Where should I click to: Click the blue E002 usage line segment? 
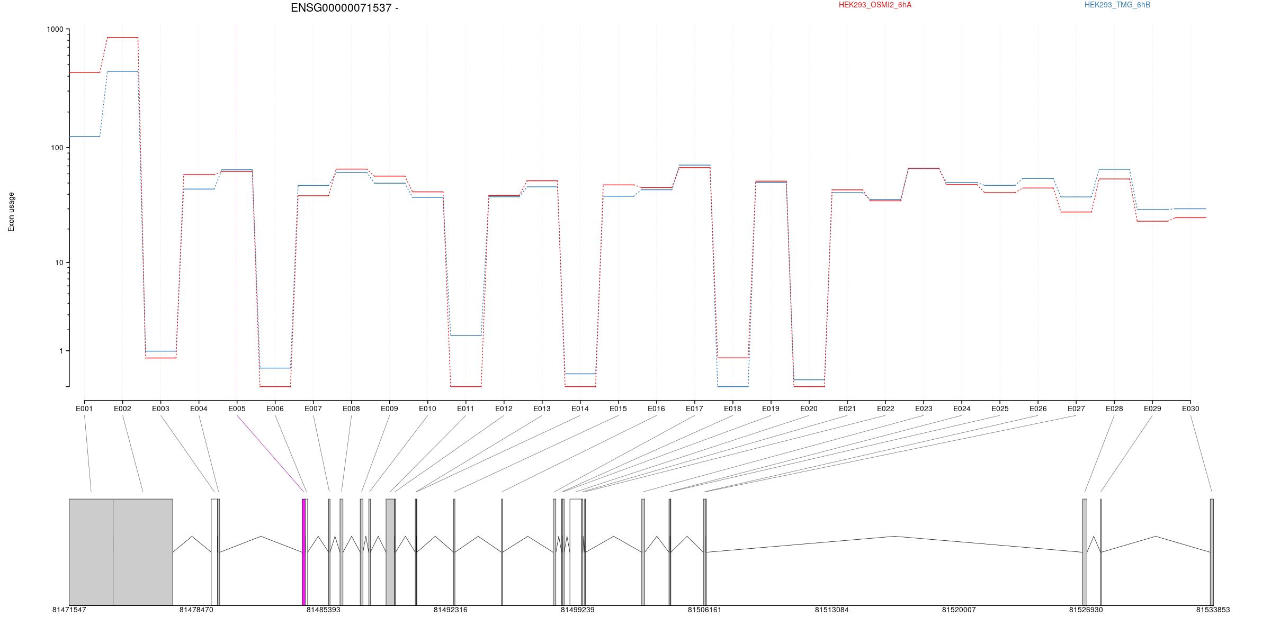(x=122, y=71)
